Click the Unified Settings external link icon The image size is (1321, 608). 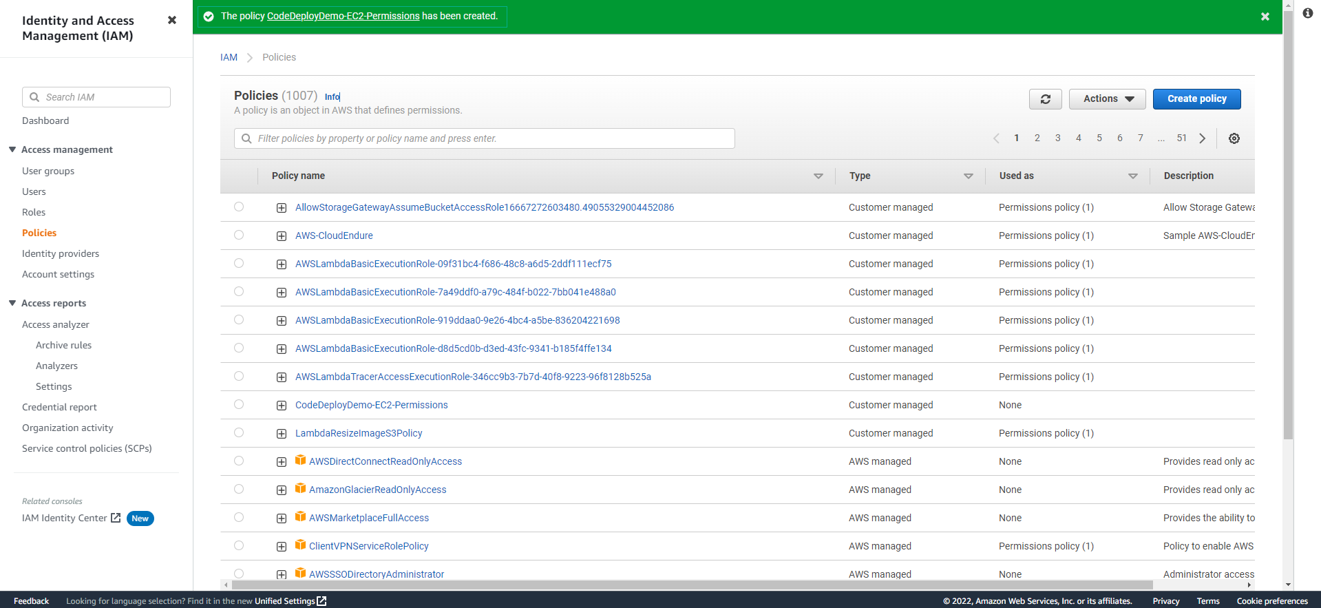[321, 601]
